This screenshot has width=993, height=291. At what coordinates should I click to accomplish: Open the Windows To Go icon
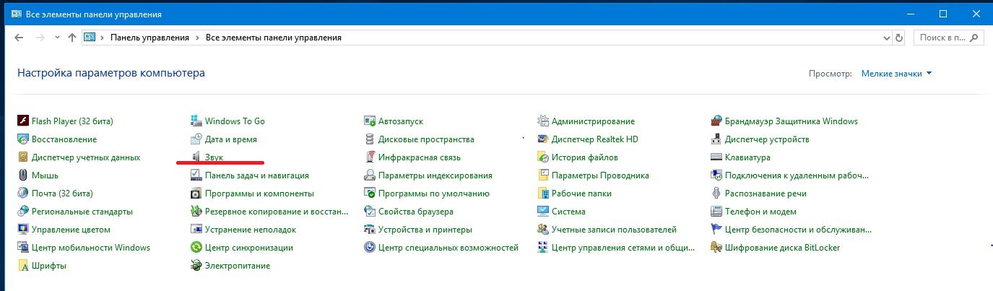point(196,121)
